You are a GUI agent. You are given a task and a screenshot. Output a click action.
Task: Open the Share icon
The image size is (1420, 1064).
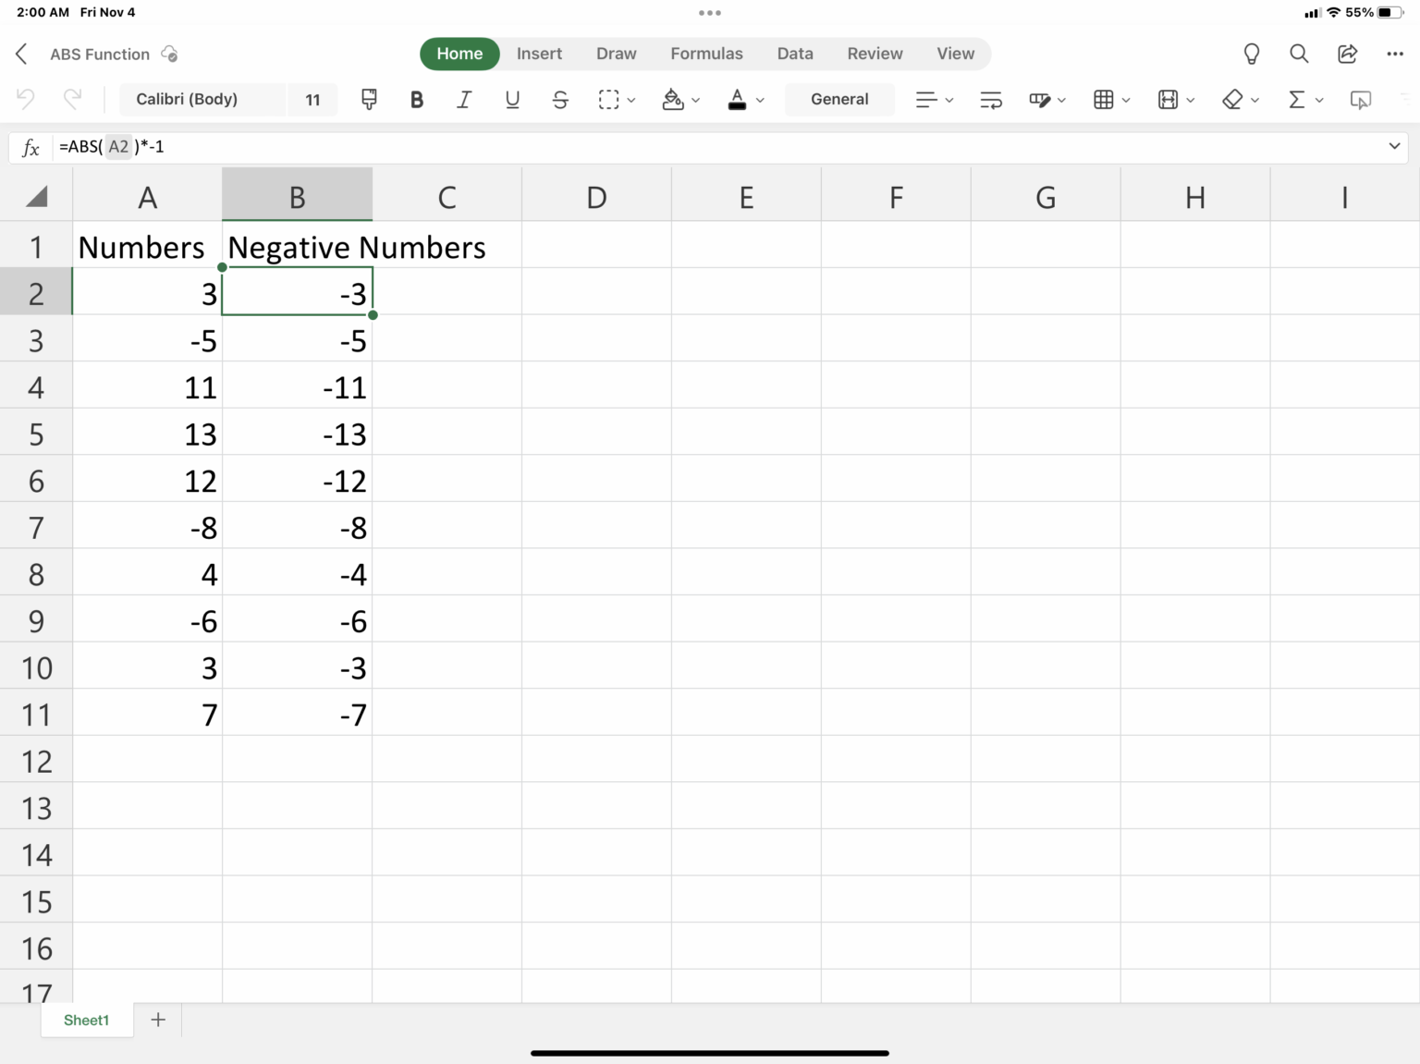(1347, 54)
